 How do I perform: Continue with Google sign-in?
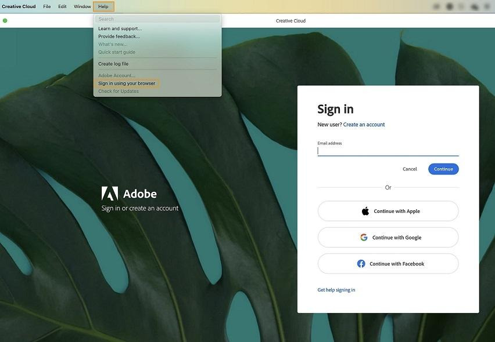[x=388, y=238]
